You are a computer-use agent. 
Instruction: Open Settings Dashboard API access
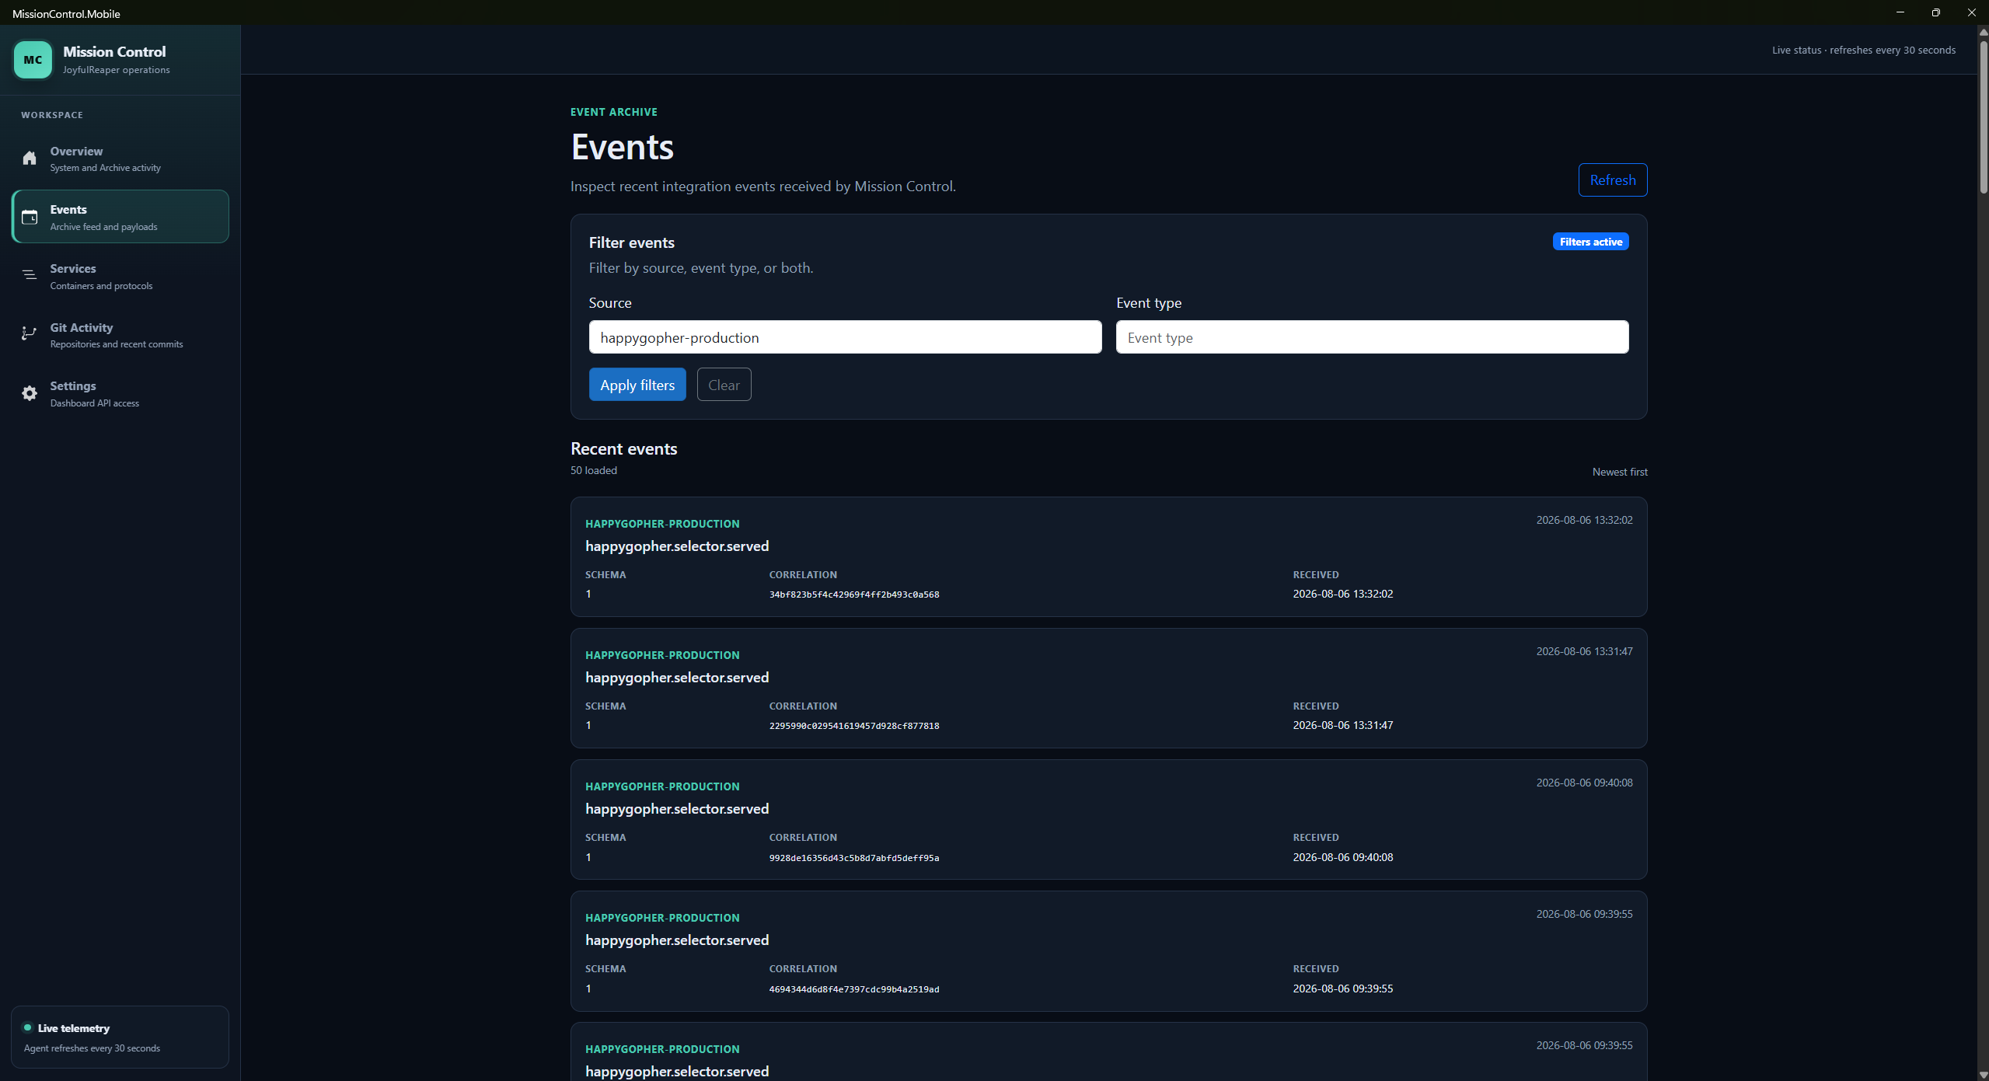coord(120,393)
